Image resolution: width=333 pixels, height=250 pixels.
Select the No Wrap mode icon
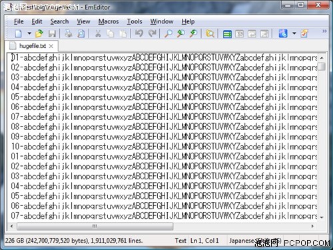tap(227, 34)
